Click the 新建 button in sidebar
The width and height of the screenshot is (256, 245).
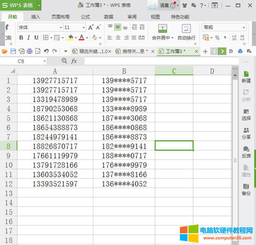click(x=246, y=77)
